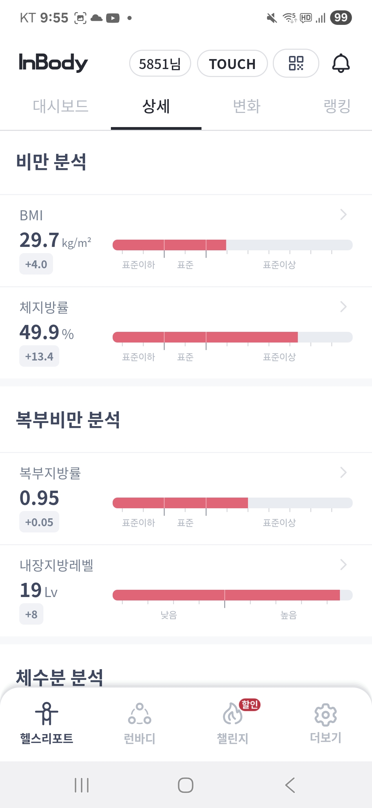Tap the 체지방률 +13.4 change badge

point(39,356)
